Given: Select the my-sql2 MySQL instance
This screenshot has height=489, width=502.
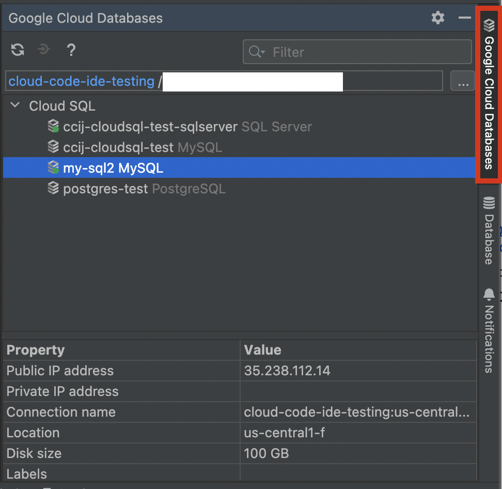Looking at the screenshot, I should (x=114, y=167).
